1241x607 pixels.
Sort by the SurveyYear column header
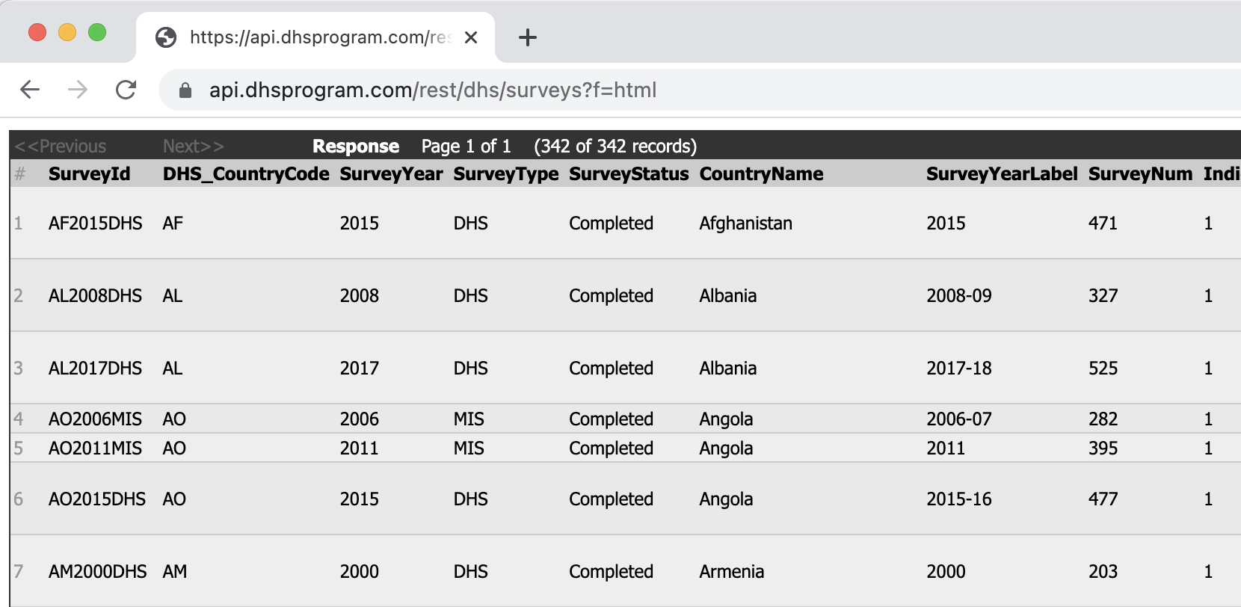click(391, 174)
